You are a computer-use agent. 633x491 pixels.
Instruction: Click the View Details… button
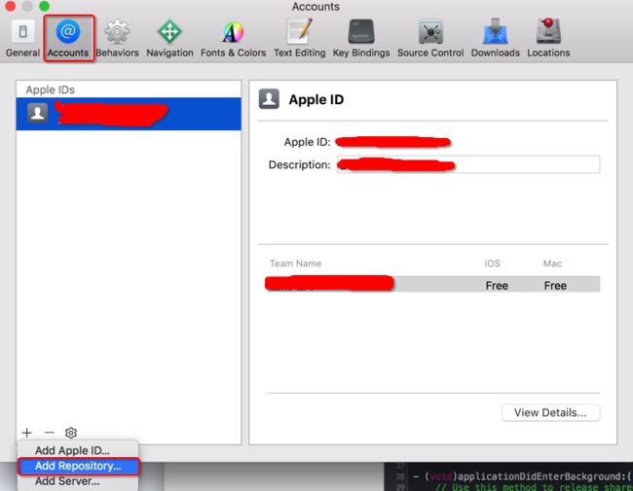click(550, 413)
